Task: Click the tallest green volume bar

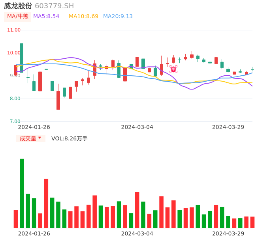Action: click(22, 193)
